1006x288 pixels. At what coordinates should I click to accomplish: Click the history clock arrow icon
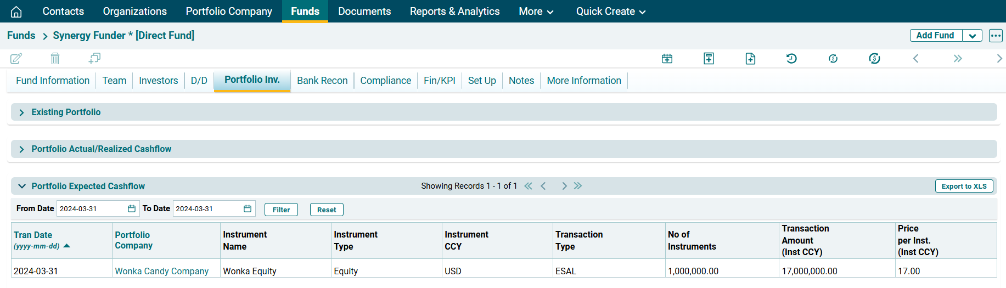[791, 59]
